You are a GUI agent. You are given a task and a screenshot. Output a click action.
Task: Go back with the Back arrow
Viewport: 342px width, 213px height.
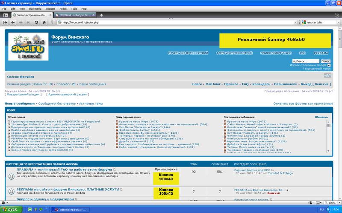coord(13,23)
